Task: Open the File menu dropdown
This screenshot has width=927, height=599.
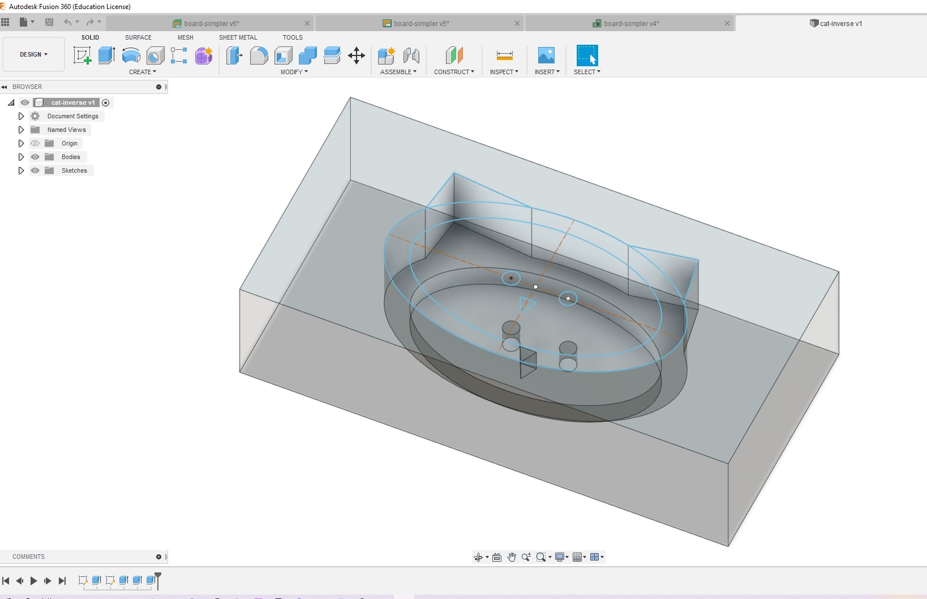Action: (x=27, y=22)
